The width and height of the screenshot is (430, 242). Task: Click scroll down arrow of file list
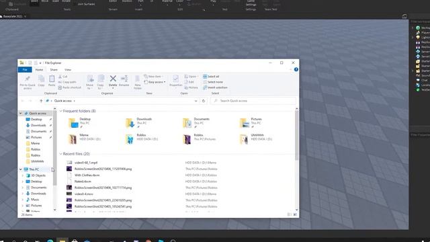(x=296, y=210)
